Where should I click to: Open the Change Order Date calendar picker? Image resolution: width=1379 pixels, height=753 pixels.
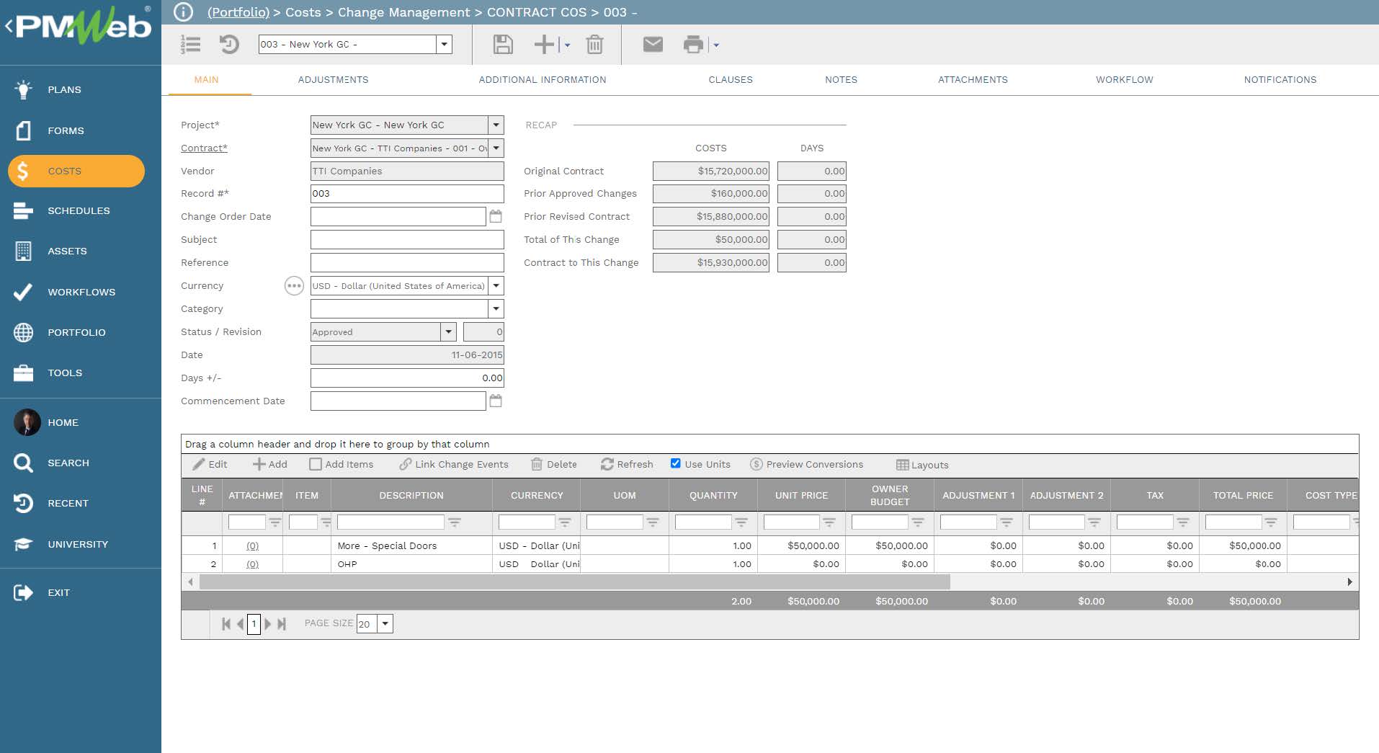[x=496, y=216]
